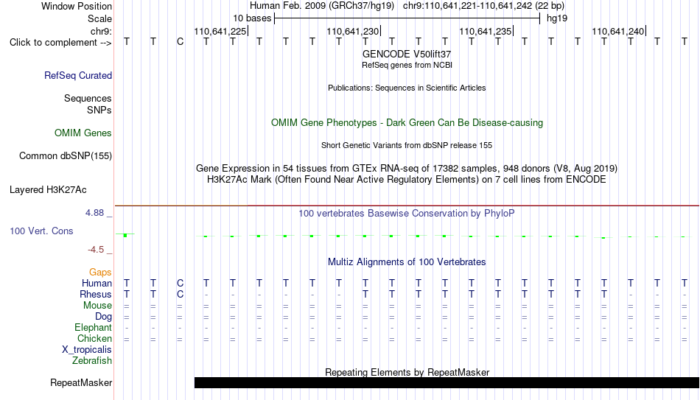Click the Scale label
Image resolution: width=700 pixels, height=400 pixels.
click(100, 18)
